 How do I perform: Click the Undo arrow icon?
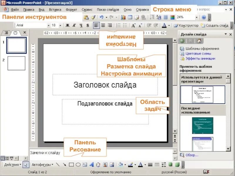click(x=101, y=17)
